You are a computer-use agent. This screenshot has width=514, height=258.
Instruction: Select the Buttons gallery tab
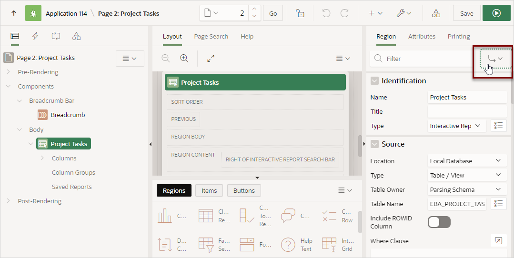(x=244, y=190)
